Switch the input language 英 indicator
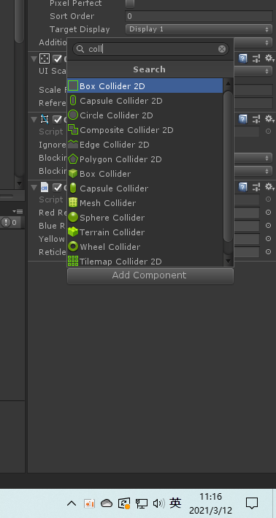The image size is (276, 518). click(175, 503)
